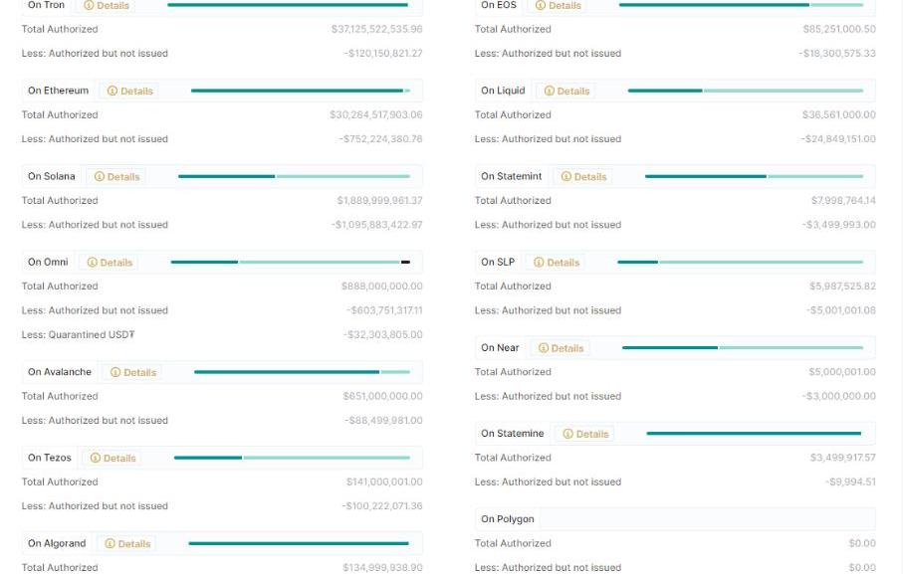903x574 pixels.
Task: Open Details link for Tezos
Action: (113, 458)
